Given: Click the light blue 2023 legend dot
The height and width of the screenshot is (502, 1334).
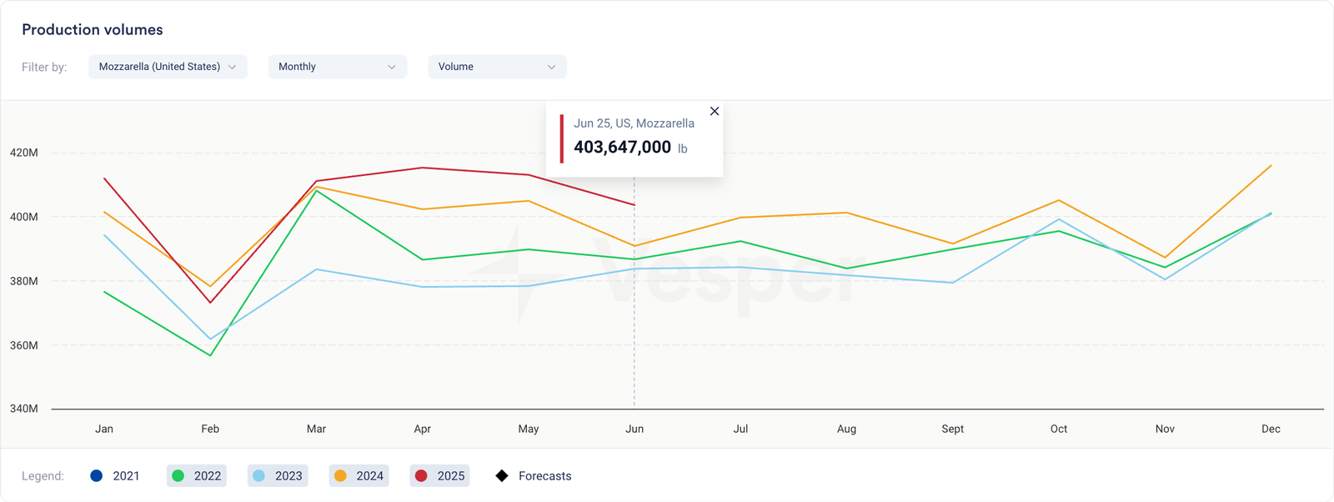Looking at the screenshot, I should 258,476.
